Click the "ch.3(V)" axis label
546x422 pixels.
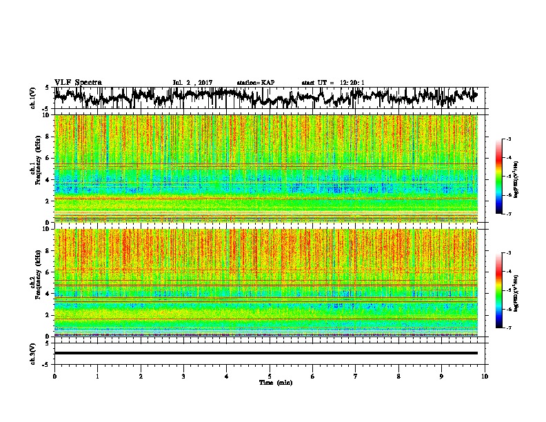click(x=32, y=354)
